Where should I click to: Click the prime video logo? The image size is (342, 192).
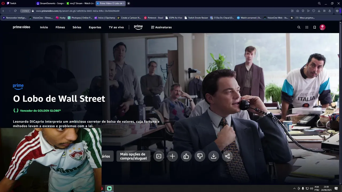[21, 27]
